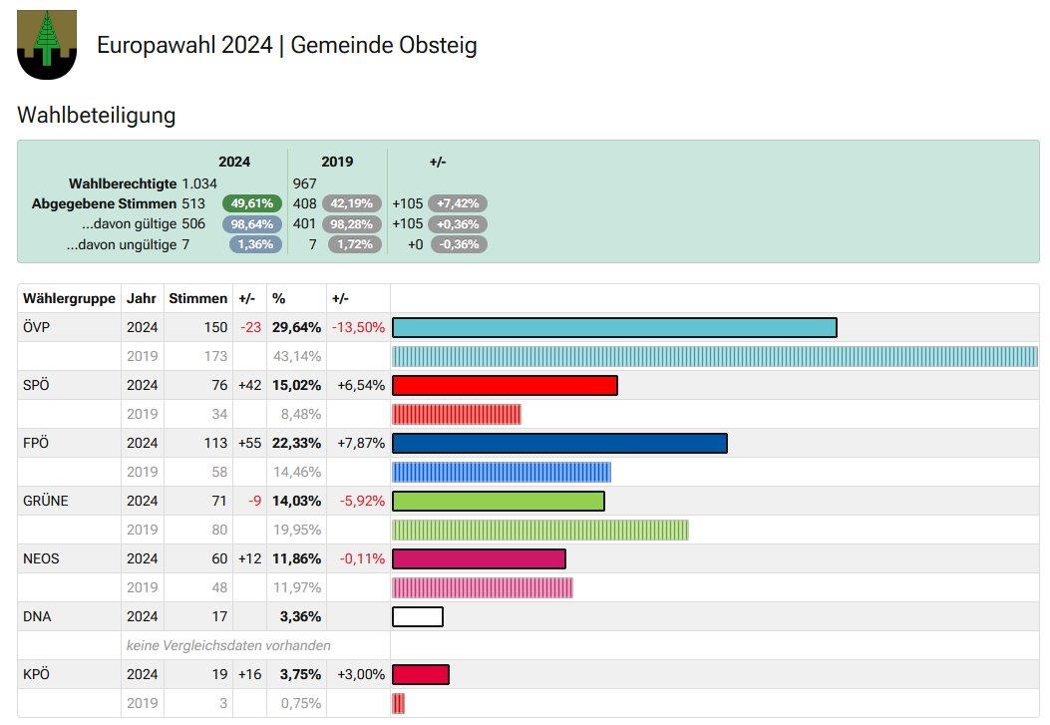Select the SPÖ 2024 red bar
Image resolution: width=1050 pixels, height=725 pixels.
[x=505, y=386]
